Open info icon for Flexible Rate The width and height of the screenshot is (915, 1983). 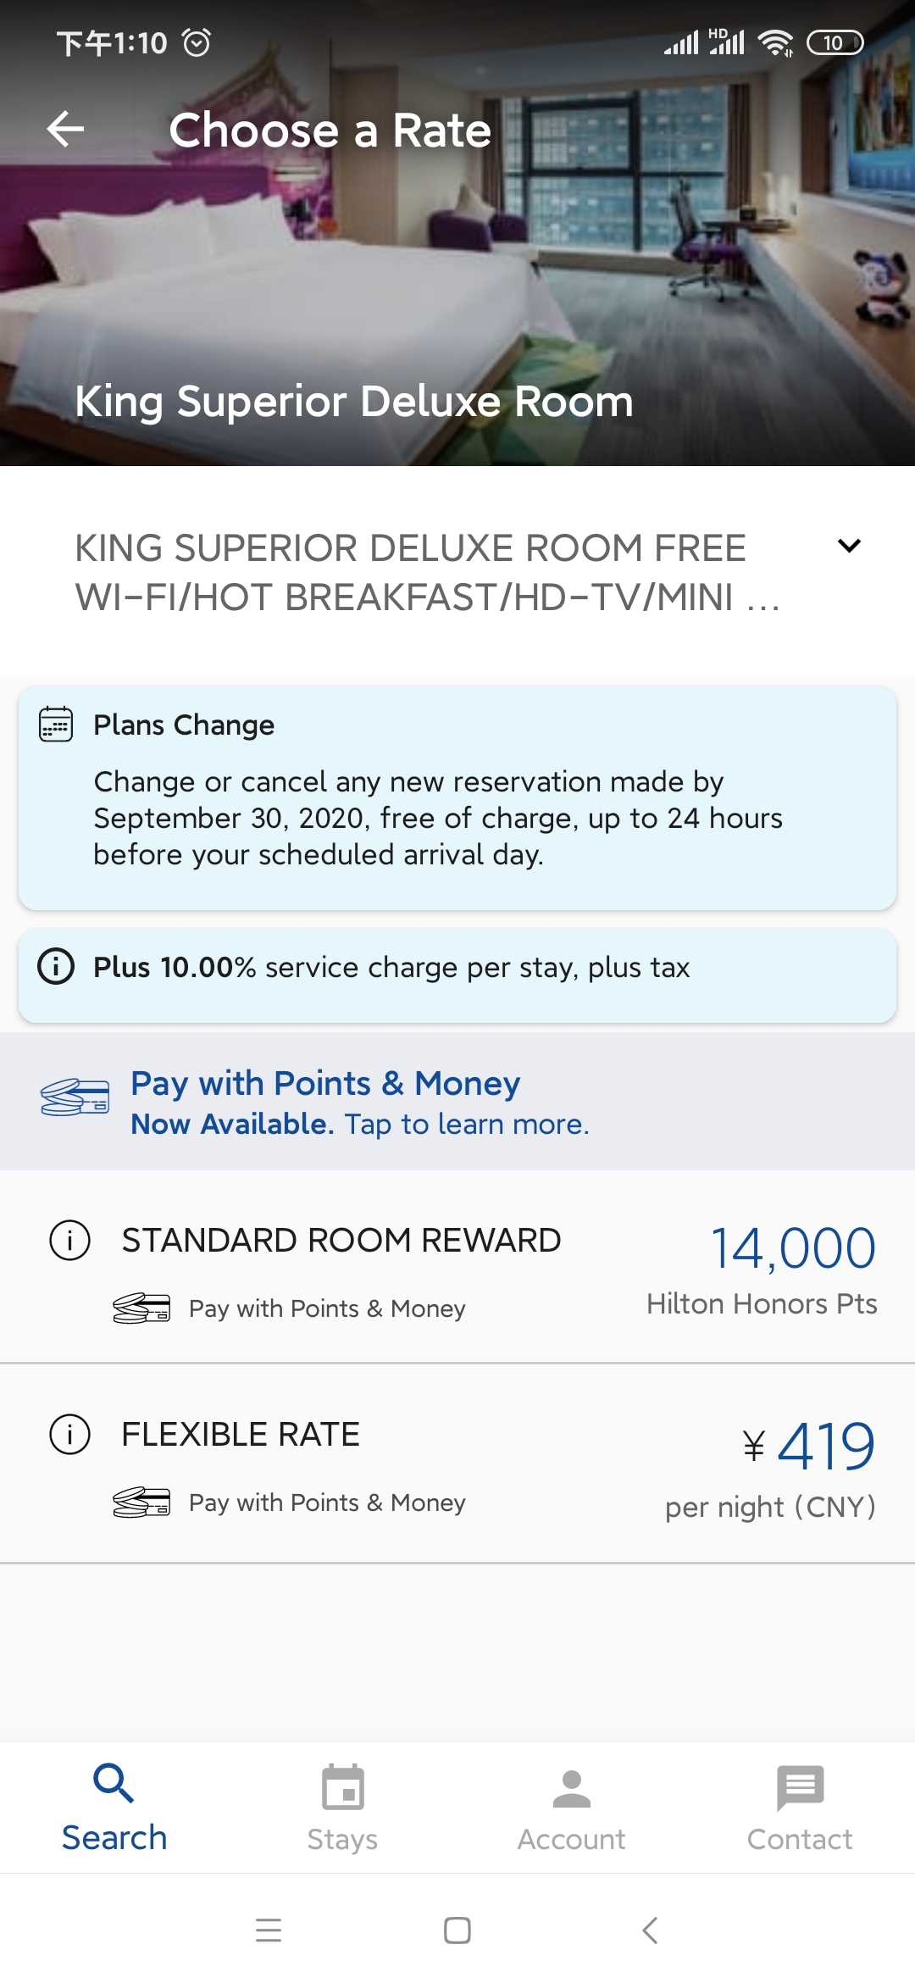[x=69, y=1435]
